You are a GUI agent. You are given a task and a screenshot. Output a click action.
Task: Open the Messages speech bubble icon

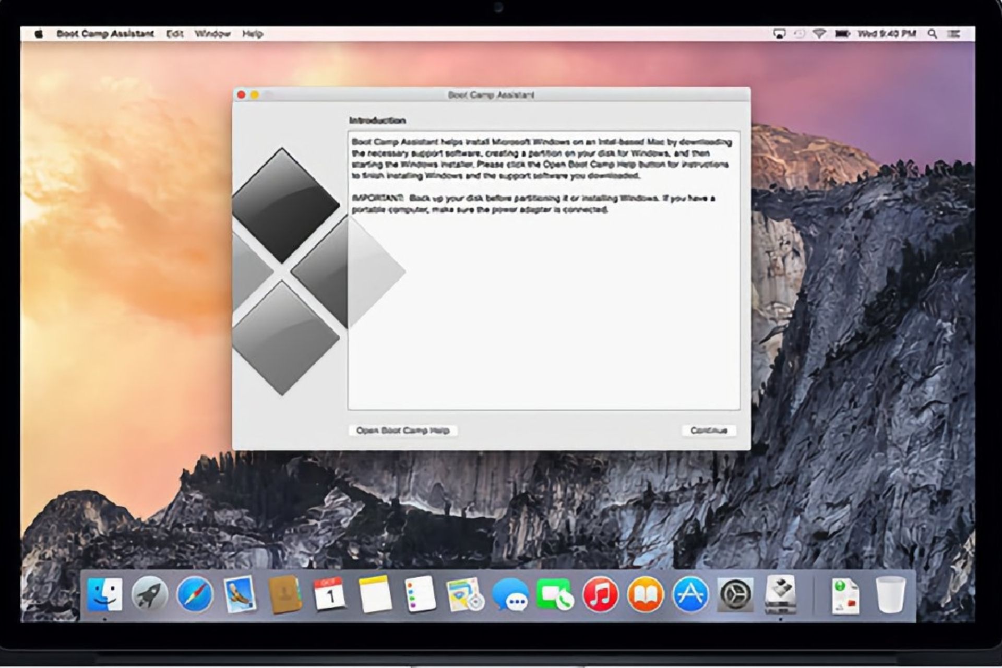pyautogui.click(x=510, y=595)
